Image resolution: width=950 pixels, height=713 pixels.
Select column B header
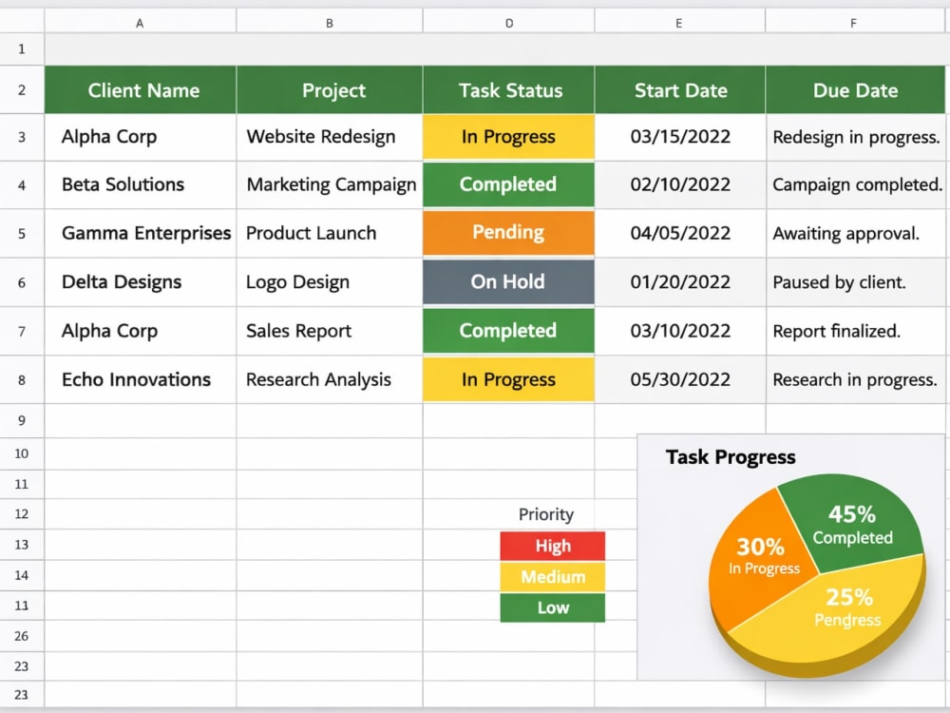[x=330, y=23]
